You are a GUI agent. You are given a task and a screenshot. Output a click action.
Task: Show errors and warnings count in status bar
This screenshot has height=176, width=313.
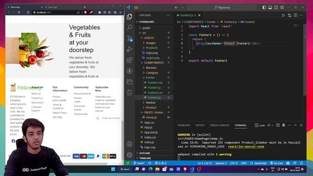tap(161, 163)
